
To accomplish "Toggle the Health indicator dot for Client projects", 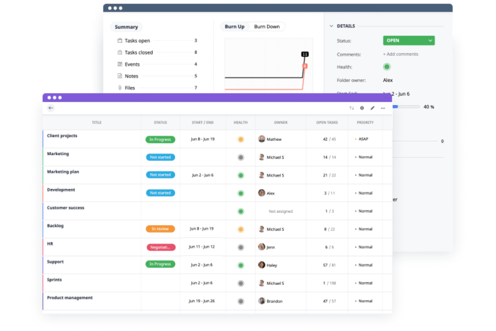I will point(241,139).
